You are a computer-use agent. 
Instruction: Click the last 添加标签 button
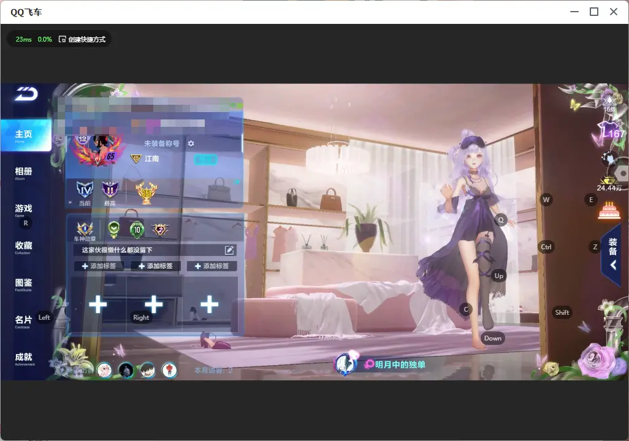point(212,266)
